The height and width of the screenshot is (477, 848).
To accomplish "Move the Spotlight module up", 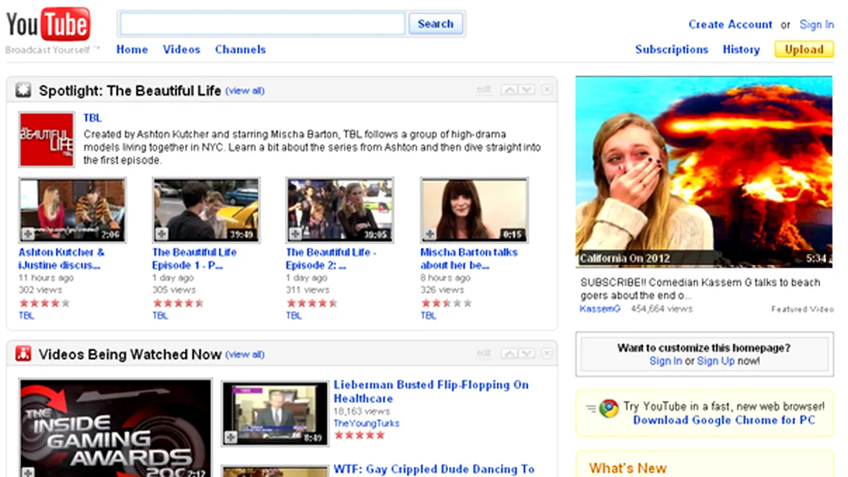I will pyautogui.click(x=509, y=90).
